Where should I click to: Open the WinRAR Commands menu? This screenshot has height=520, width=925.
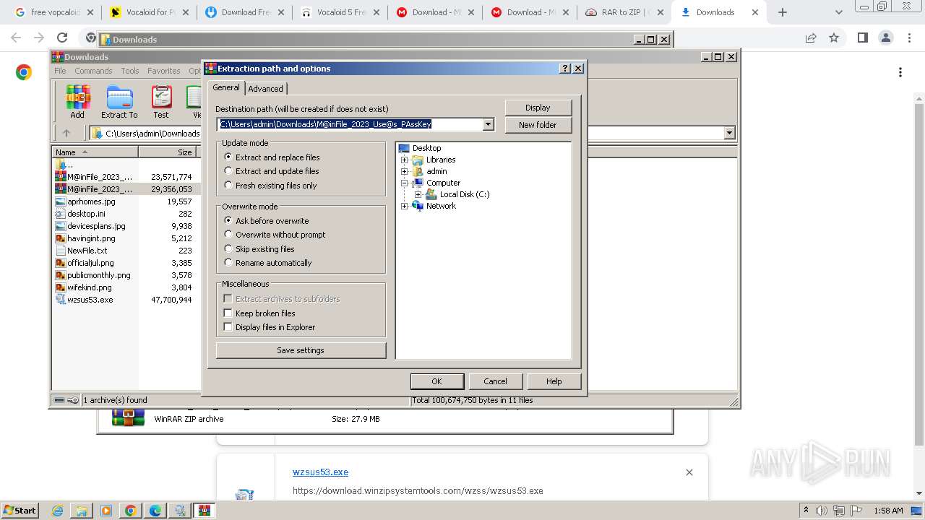(x=93, y=71)
